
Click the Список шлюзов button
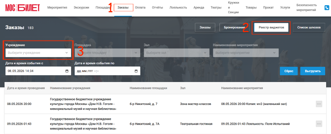(309, 27)
